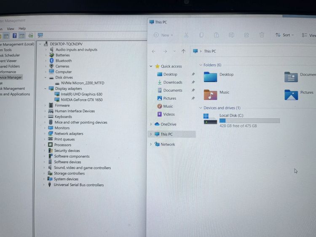Click the Monitors entry

(x=62, y=128)
